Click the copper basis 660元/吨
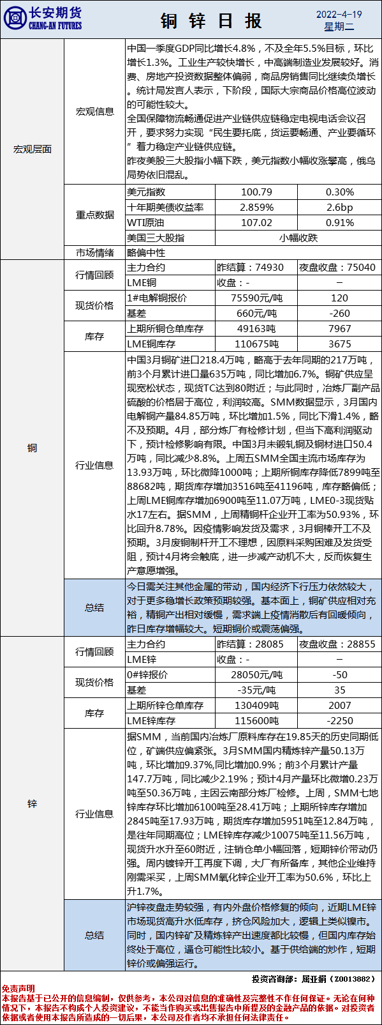The height and width of the screenshot is (1025, 382). (257, 313)
